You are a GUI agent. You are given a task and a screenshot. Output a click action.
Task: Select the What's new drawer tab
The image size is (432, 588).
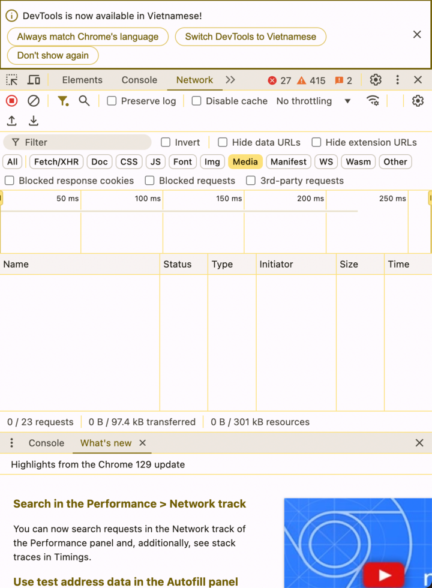[x=106, y=443]
